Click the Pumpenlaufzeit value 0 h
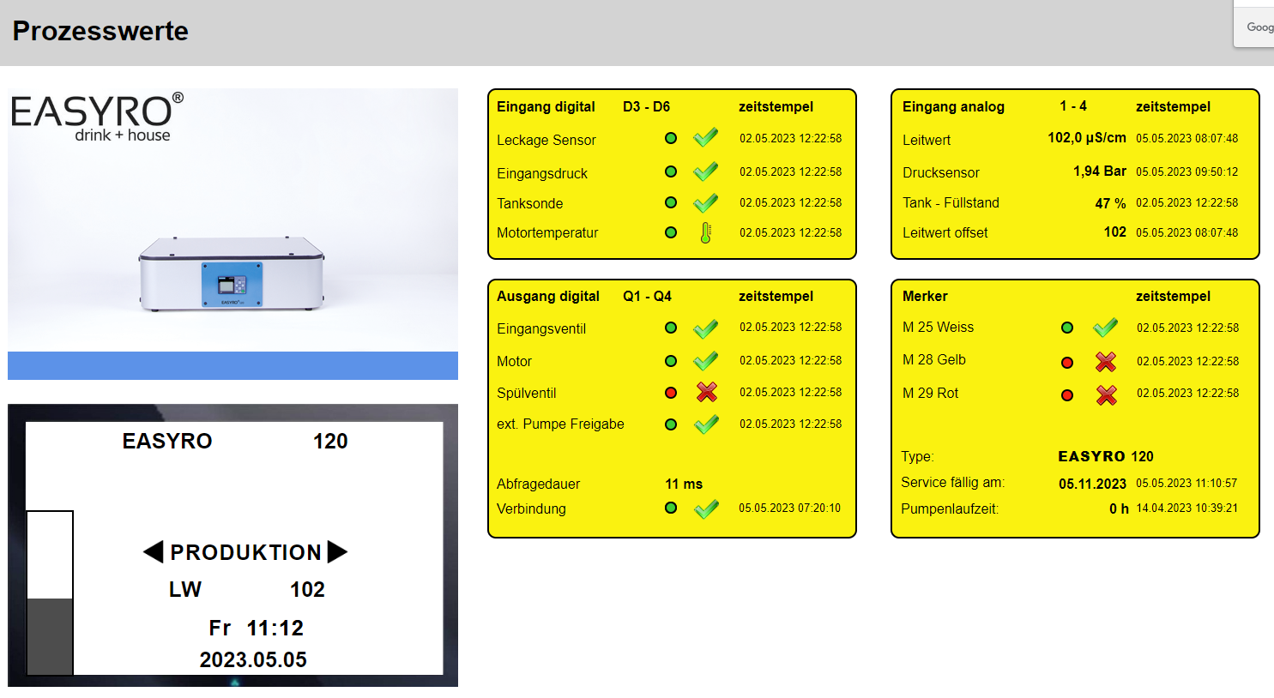Screen dimensions: 1274x698 click(x=1119, y=509)
